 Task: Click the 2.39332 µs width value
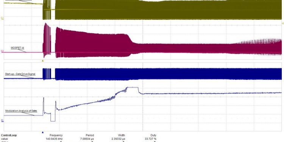[117, 139]
